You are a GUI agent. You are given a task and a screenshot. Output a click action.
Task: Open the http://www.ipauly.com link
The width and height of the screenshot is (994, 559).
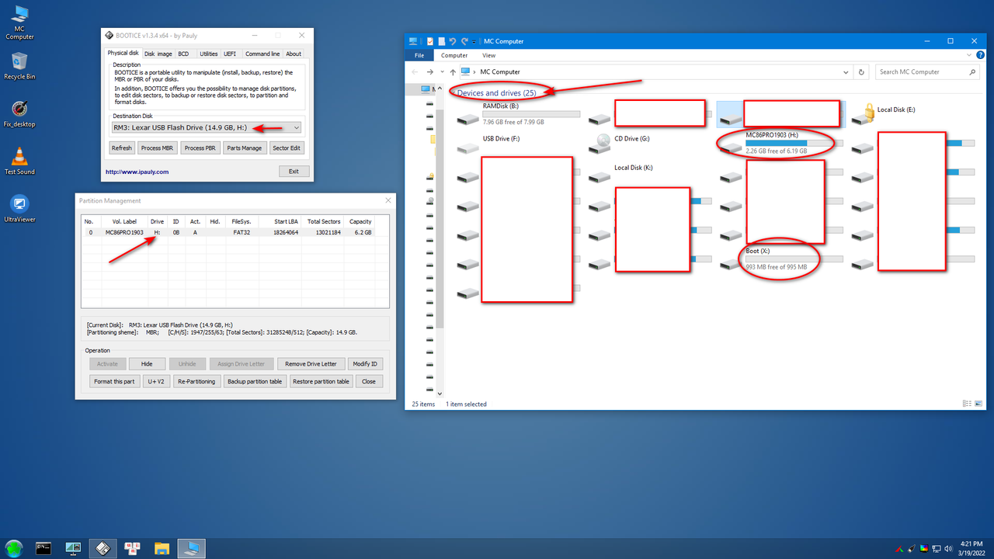click(137, 172)
